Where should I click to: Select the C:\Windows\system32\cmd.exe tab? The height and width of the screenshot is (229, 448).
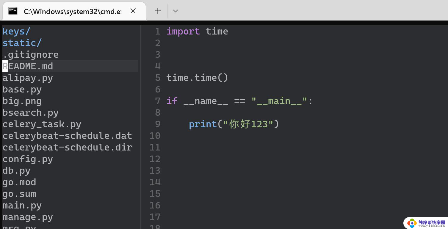74,11
